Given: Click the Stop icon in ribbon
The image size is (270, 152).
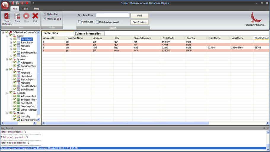Looking at the screenshot, I should [26, 16].
